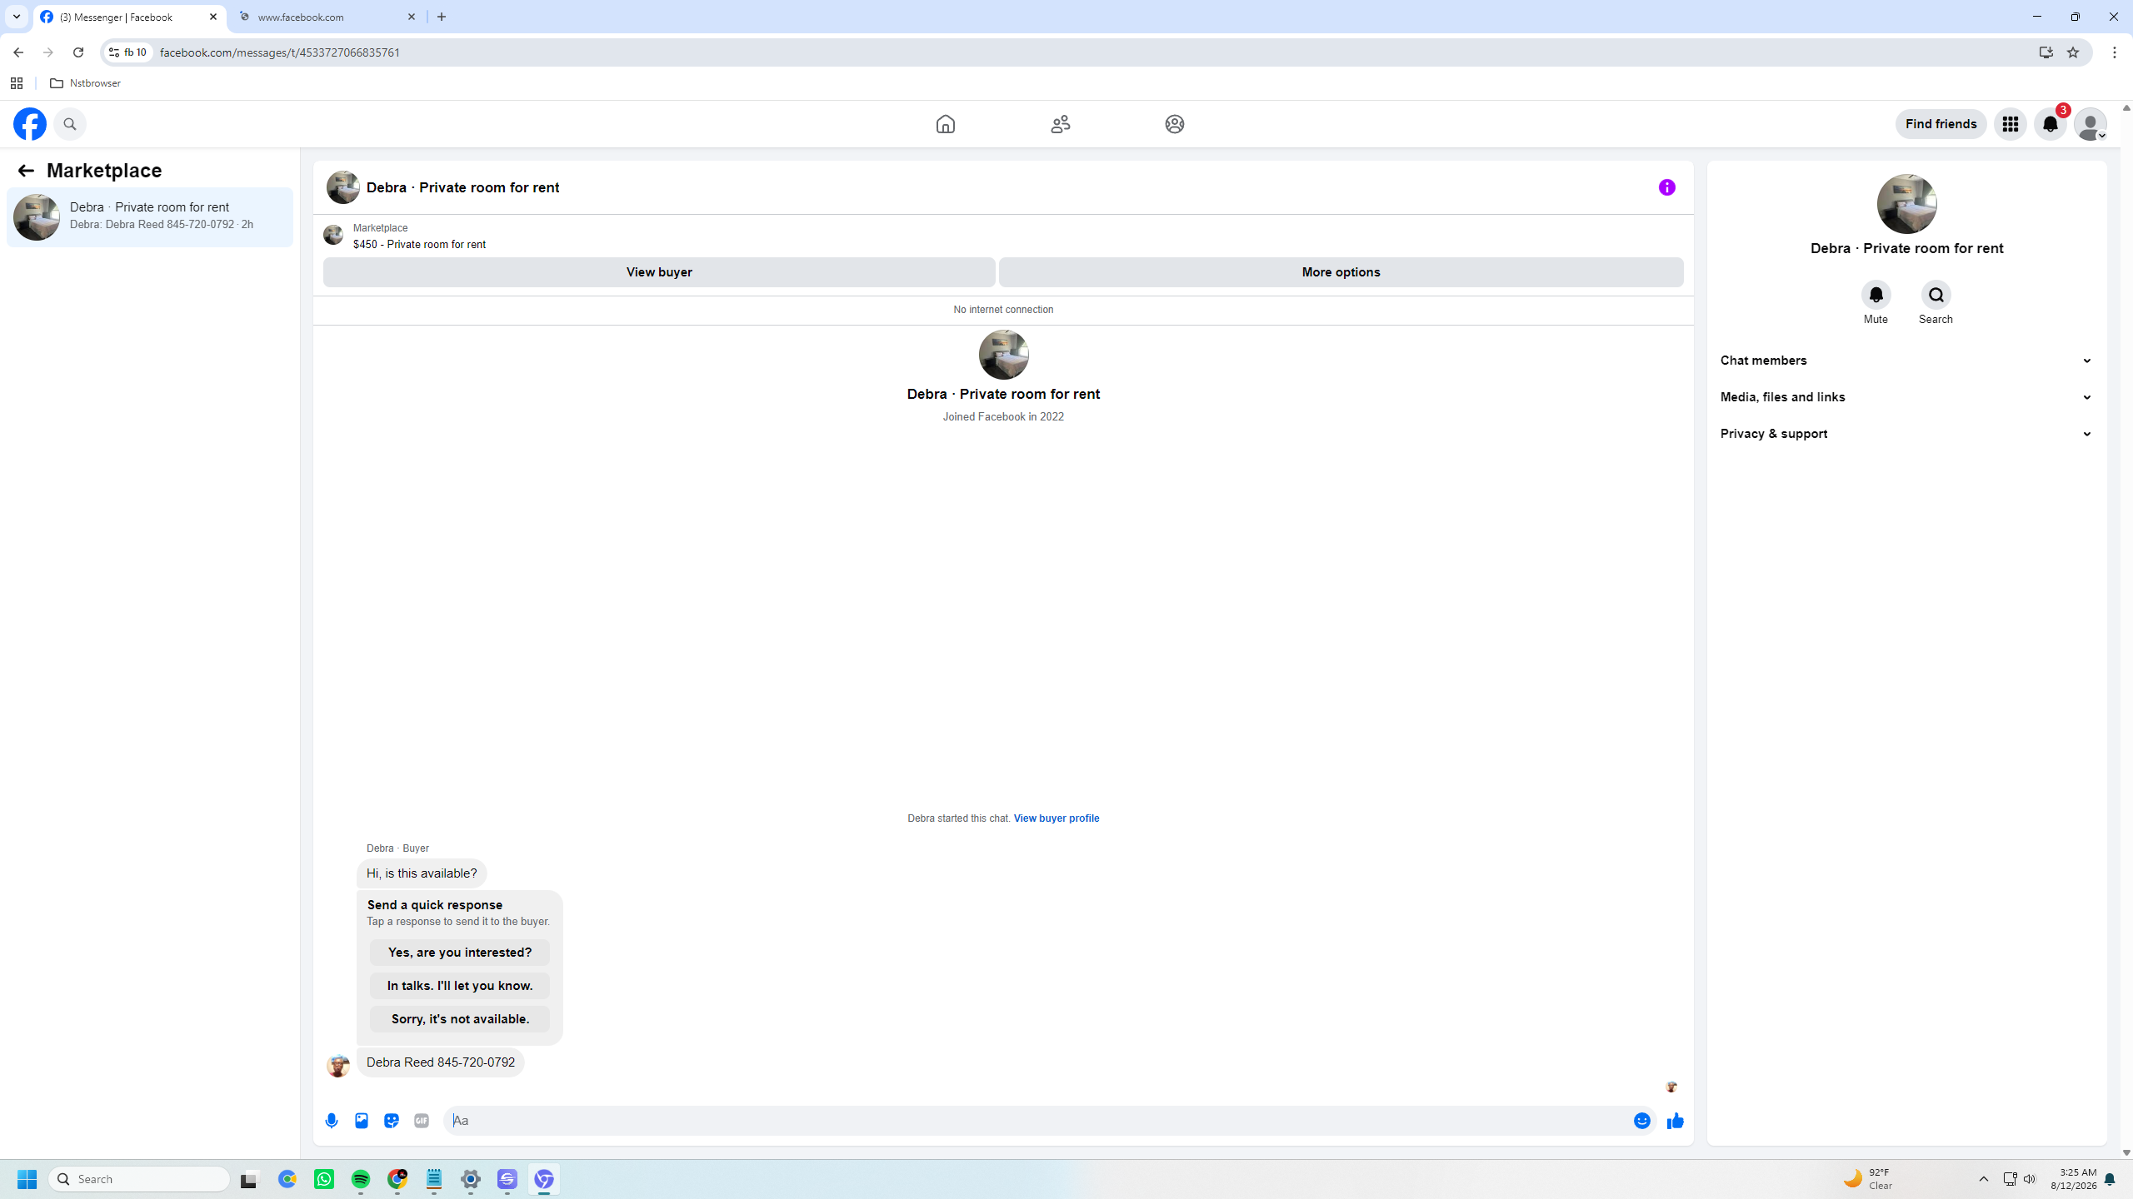Open the Nstbrowser bookmarks folder
Screen dimensions: 2133x1199
[x=85, y=83]
